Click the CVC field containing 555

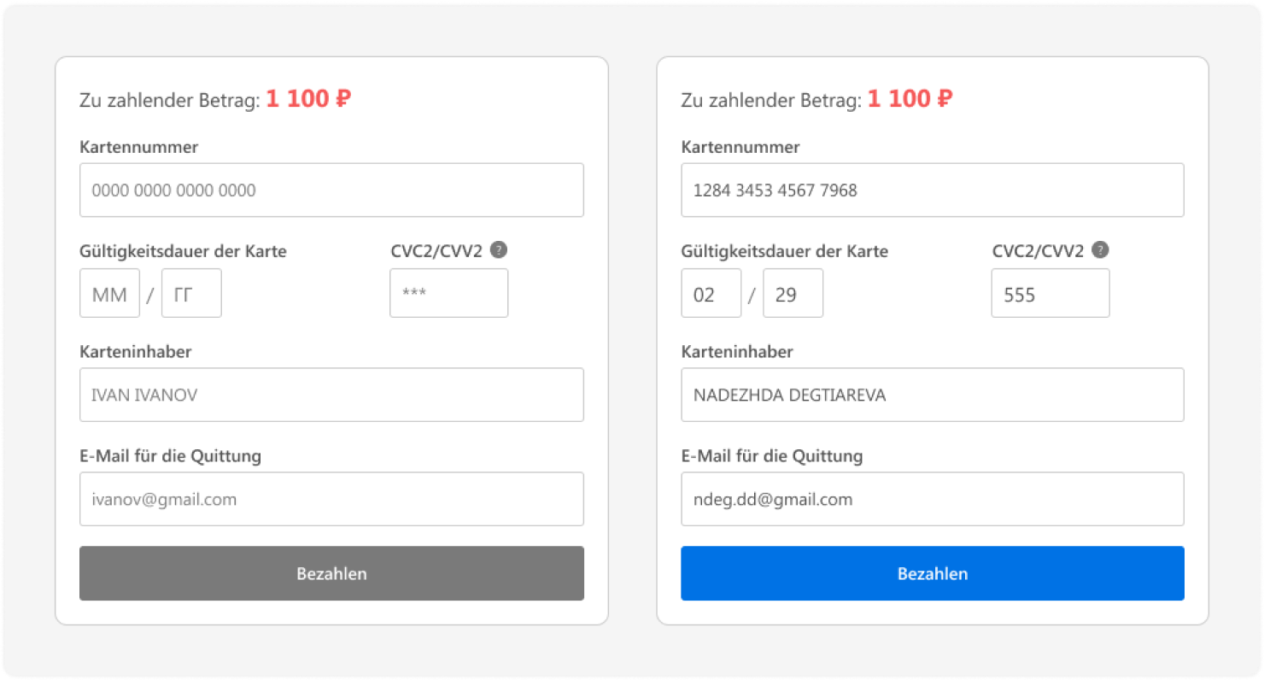tap(1050, 294)
